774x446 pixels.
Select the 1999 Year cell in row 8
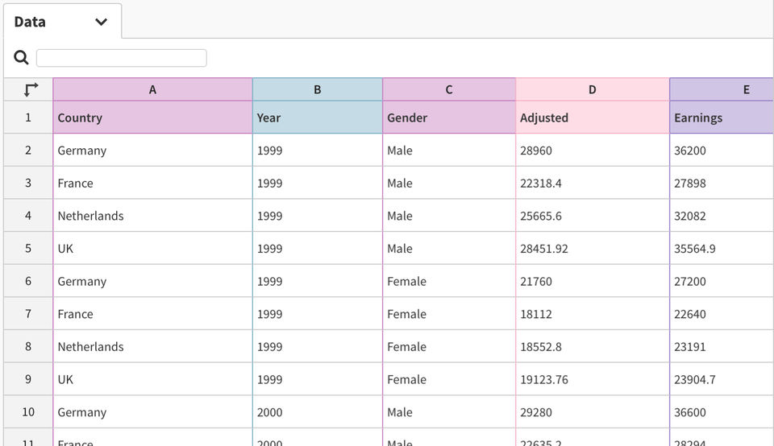tap(318, 346)
